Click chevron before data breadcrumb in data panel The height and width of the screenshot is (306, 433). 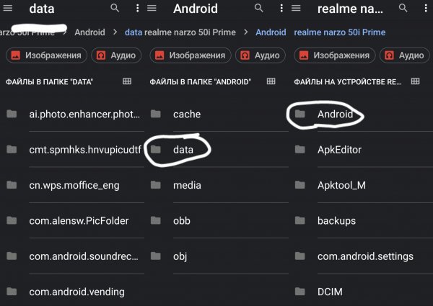(x=115, y=32)
